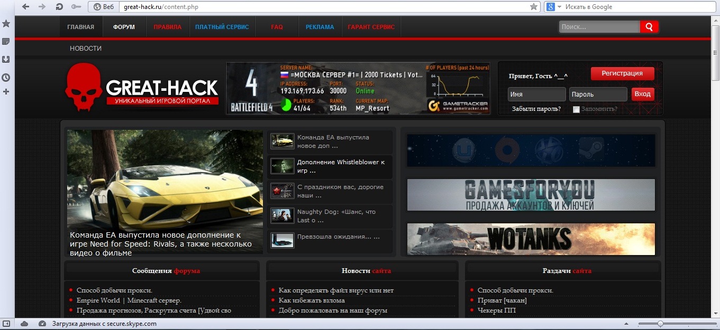Click the browser Back arrow button

(26, 7)
